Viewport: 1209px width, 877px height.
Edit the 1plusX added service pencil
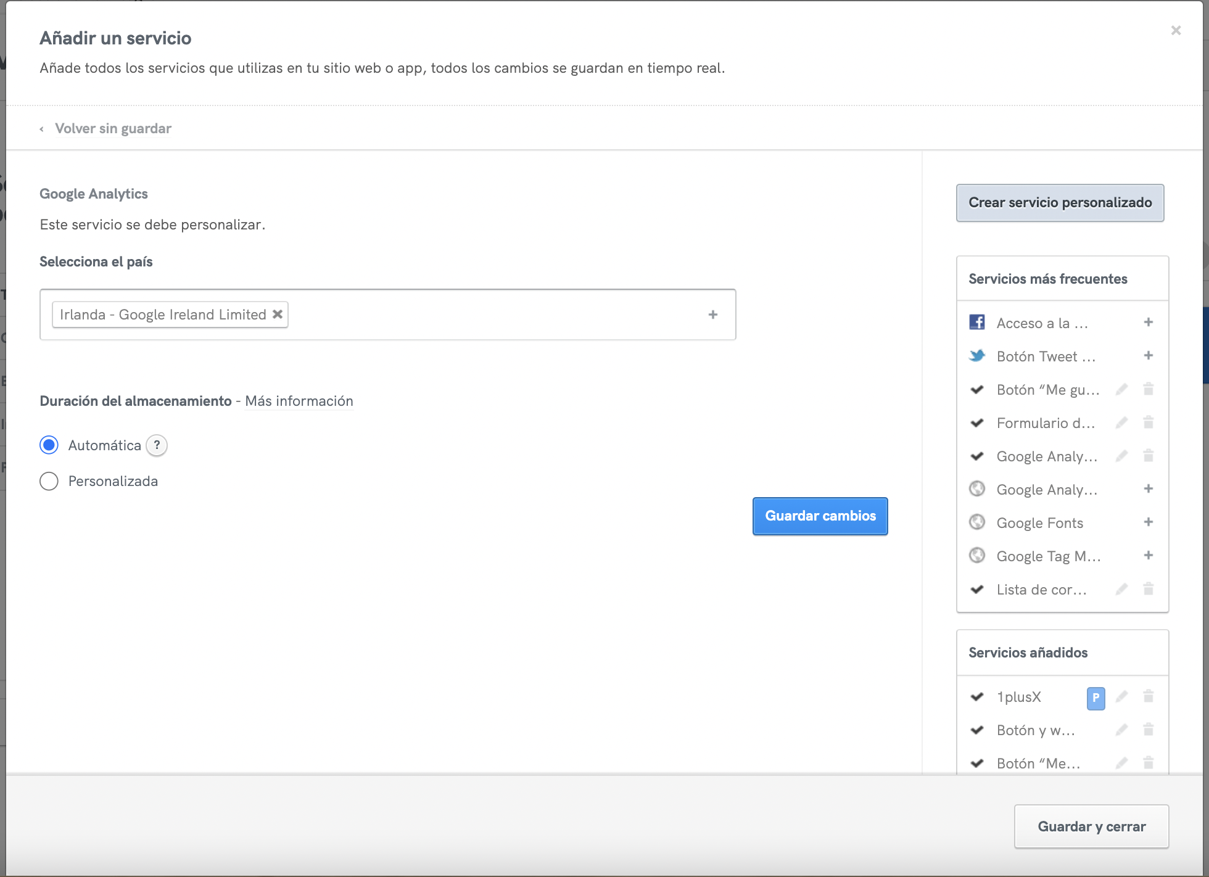tap(1121, 697)
